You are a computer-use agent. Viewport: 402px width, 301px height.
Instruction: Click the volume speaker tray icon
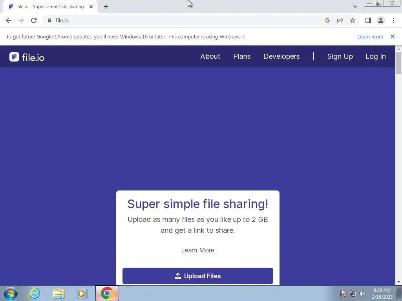coord(362,294)
